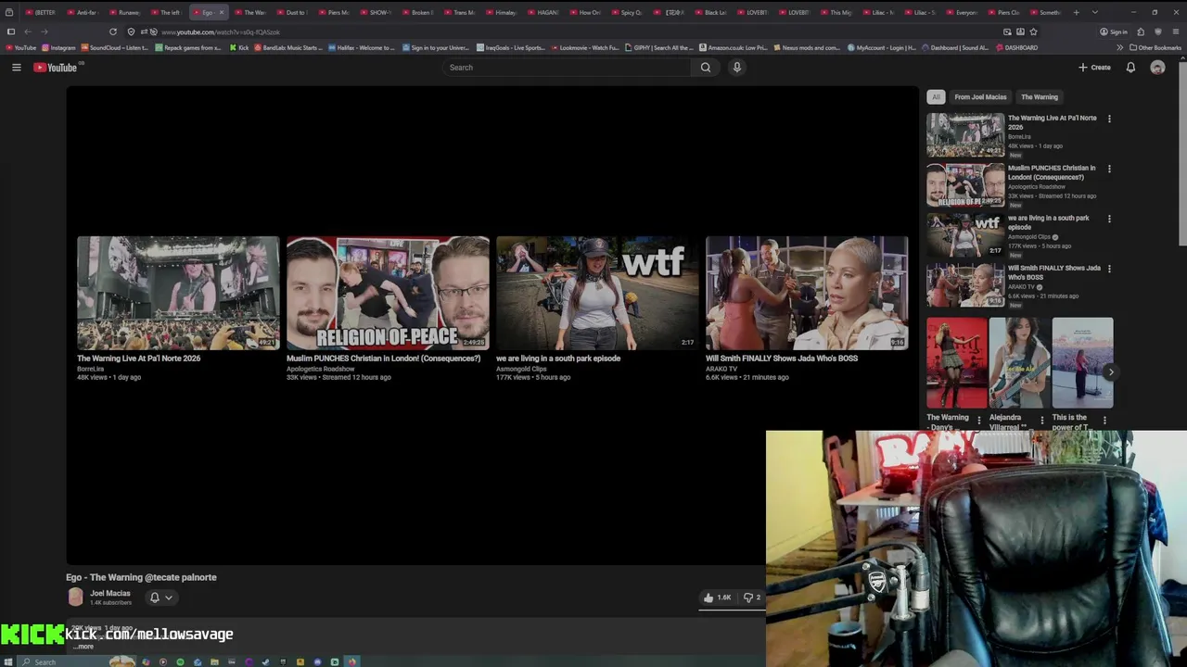
Task: Open the GIPHY bookmark
Action: 659,47
